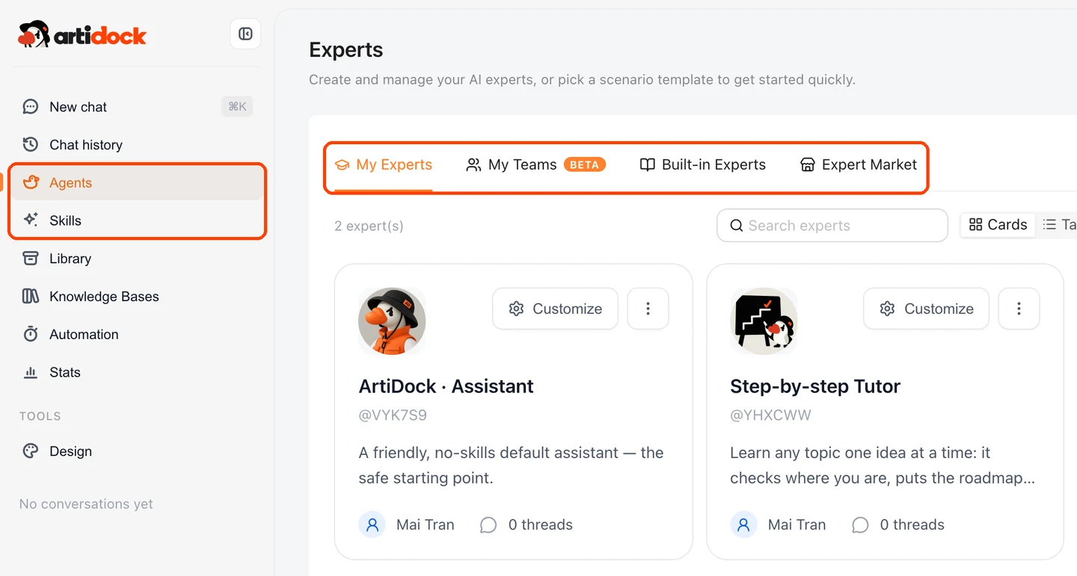Click the Skills sparkle icon

(x=31, y=220)
